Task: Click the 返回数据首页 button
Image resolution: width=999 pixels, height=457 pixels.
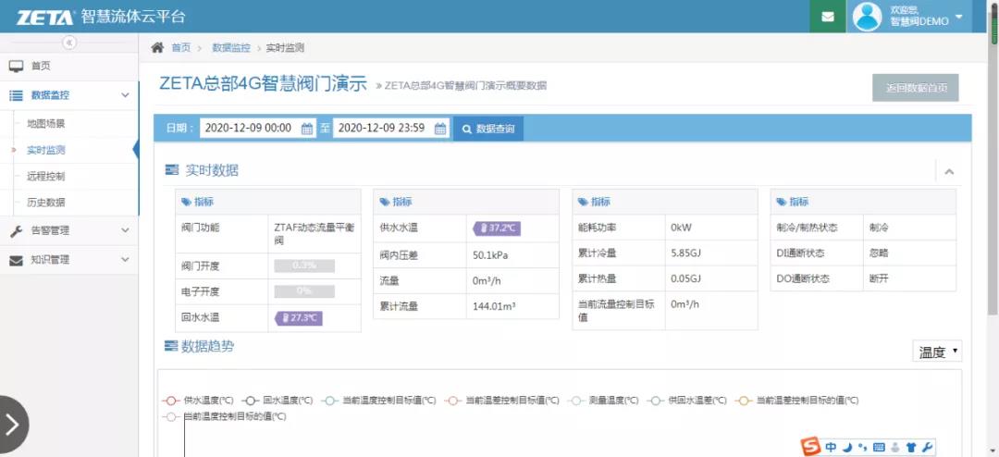Action: [x=916, y=88]
